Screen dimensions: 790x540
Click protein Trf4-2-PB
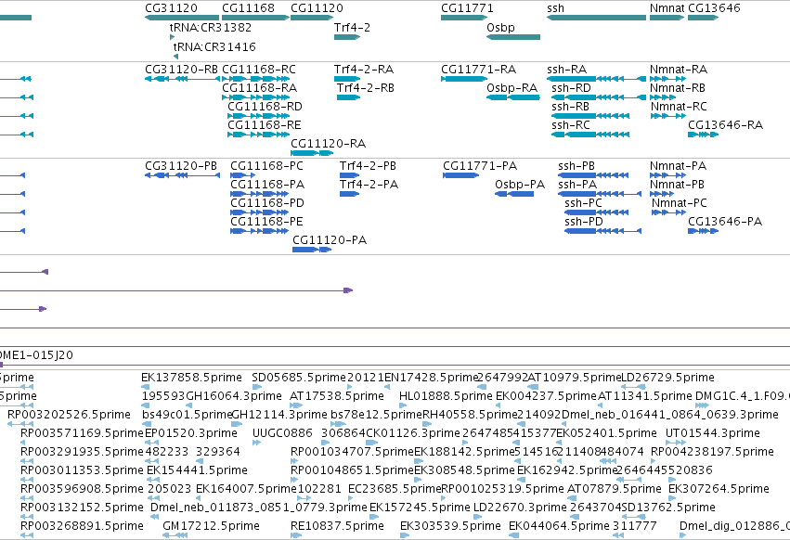[368, 166]
